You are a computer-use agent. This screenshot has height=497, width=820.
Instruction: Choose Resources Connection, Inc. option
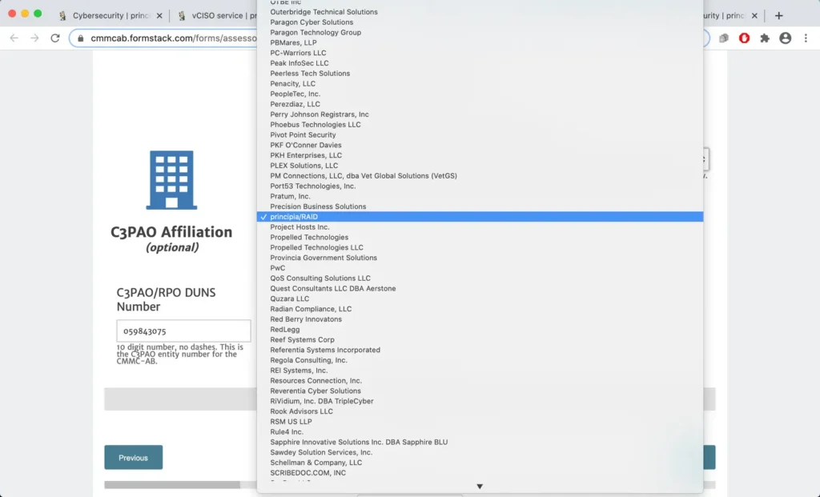480,380
